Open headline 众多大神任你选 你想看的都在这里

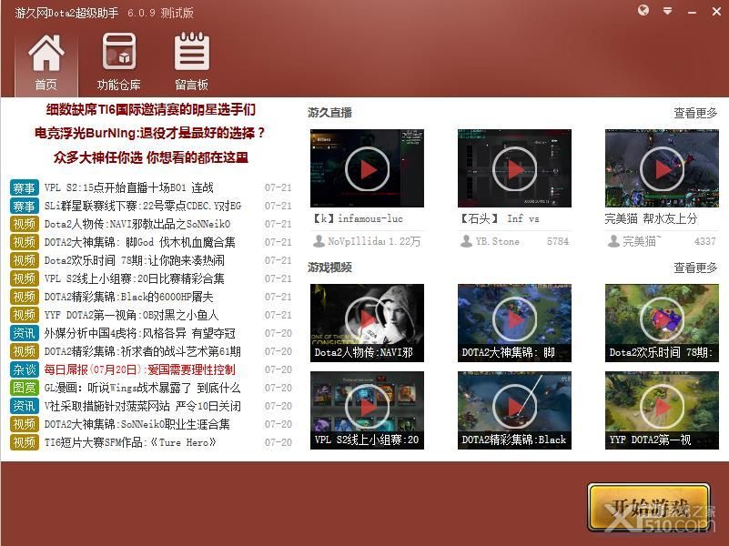click(151, 157)
